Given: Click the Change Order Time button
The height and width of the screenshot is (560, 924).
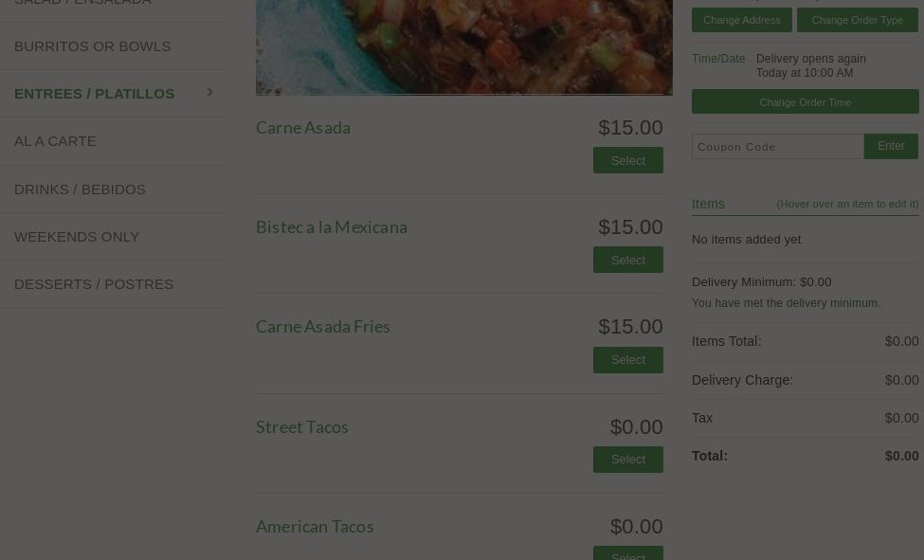Looking at the screenshot, I should tap(805, 101).
